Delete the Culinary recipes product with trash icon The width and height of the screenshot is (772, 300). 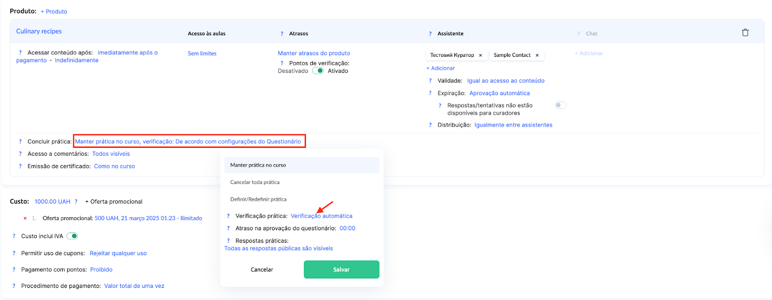click(x=745, y=33)
